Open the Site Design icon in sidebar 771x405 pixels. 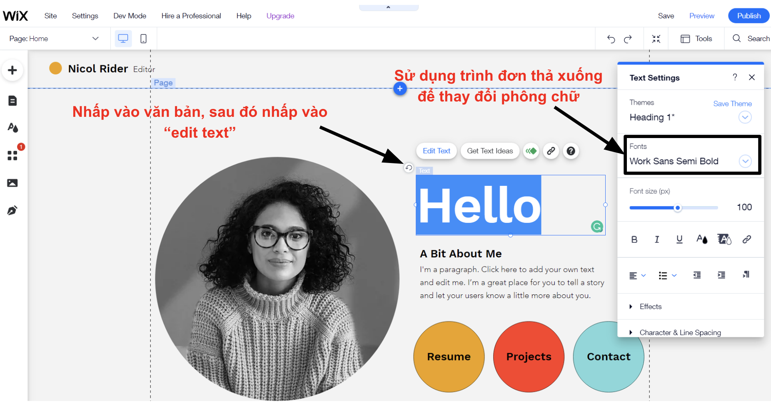[12, 128]
